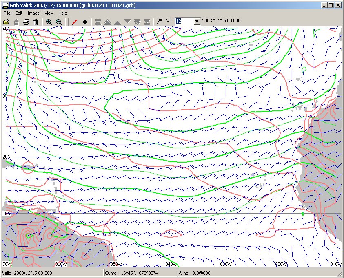Viewport: 344px width, 278px height.
Task: Zoom out with the magnifier minus icon
Action: pyautogui.click(x=59, y=22)
